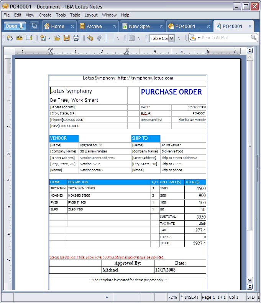Image resolution: width=261 pixels, height=303 pixels.
Task: Click the approver name Michael
Action: [110, 270]
